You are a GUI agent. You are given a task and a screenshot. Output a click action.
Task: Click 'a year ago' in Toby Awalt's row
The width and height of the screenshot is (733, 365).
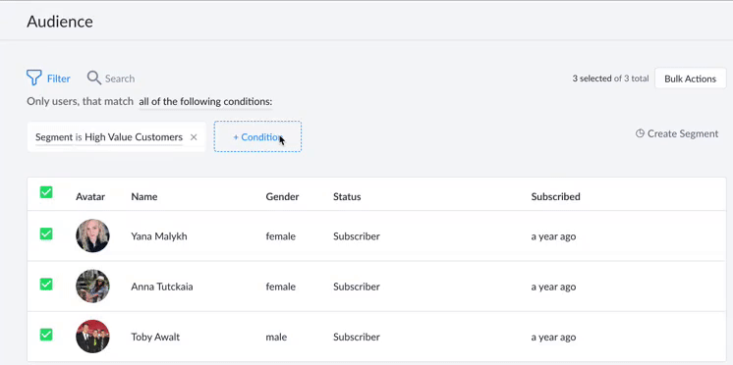point(553,337)
